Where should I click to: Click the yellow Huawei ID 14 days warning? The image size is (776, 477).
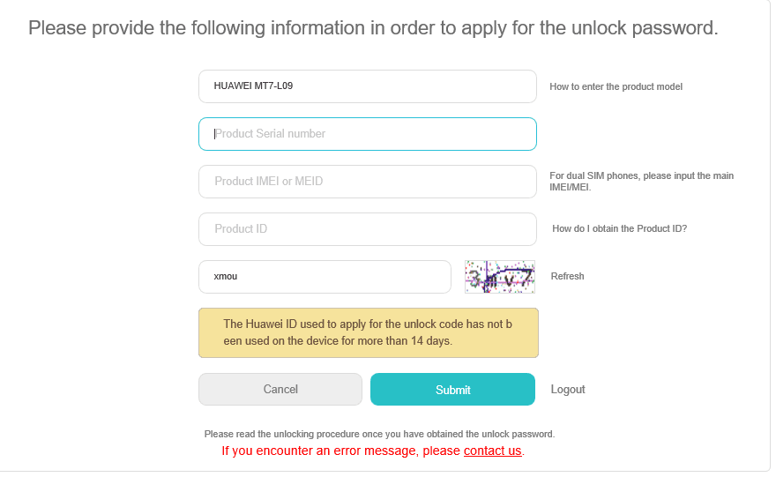(369, 332)
